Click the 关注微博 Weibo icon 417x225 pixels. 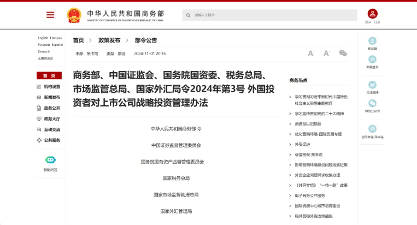[x=372, y=85]
